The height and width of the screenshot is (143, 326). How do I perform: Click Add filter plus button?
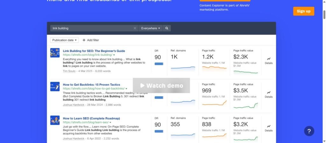pyautogui.click(x=91, y=40)
